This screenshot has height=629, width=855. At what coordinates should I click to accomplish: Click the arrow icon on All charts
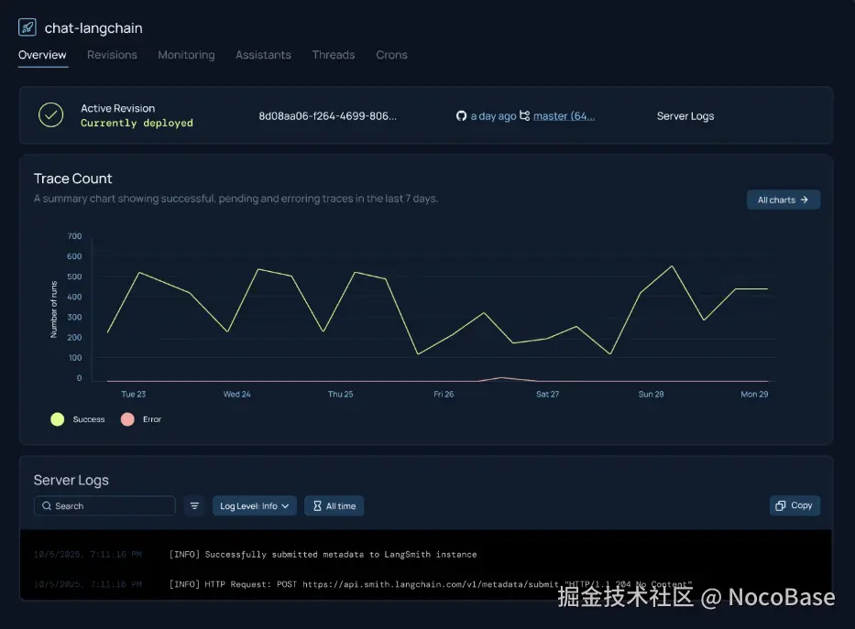(x=806, y=199)
